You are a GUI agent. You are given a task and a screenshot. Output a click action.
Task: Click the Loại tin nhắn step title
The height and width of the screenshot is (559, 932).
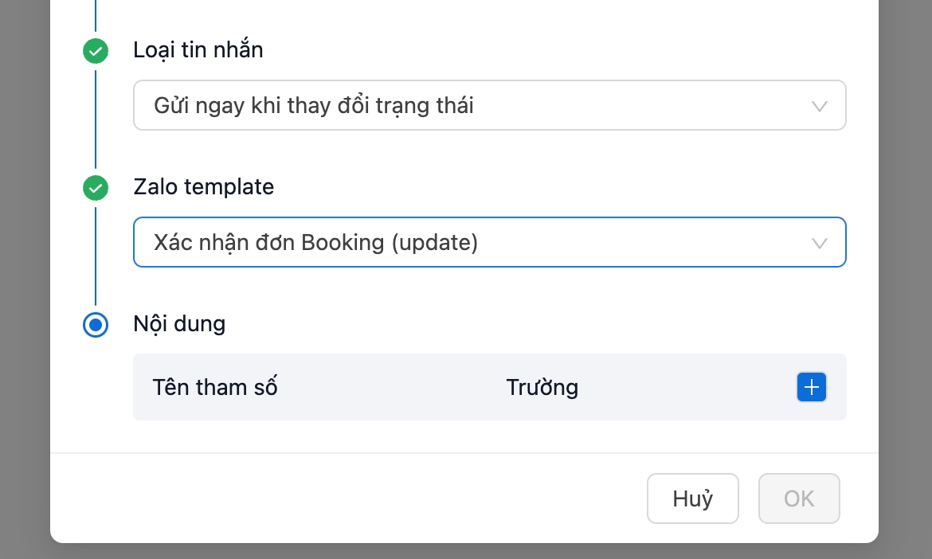(x=198, y=50)
